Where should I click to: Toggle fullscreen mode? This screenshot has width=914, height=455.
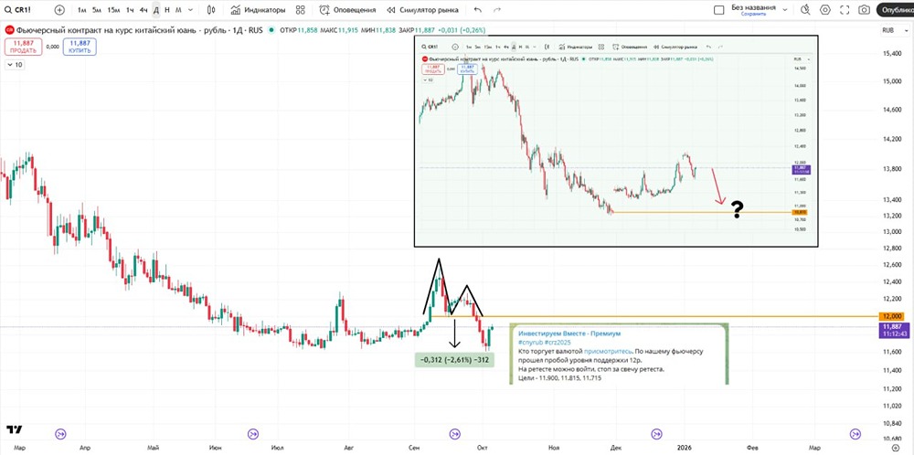click(x=845, y=10)
